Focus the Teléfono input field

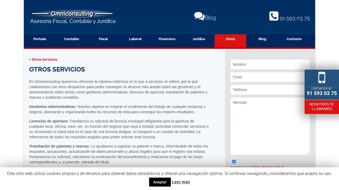tap(270, 90)
